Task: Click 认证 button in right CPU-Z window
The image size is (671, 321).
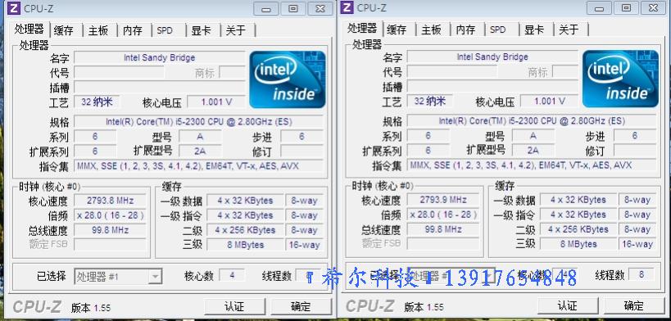Action: click(x=567, y=305)
